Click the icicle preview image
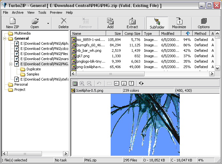The height and width of the screenshot is (164, 222). (x=145, y=125)
